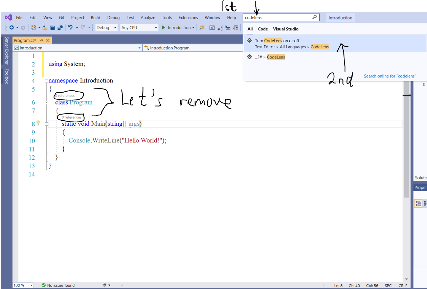The height and width of the screenshot is (289, 427).
Task: Click the indent lines toolbar icon
Action: [x=228, y=28]
